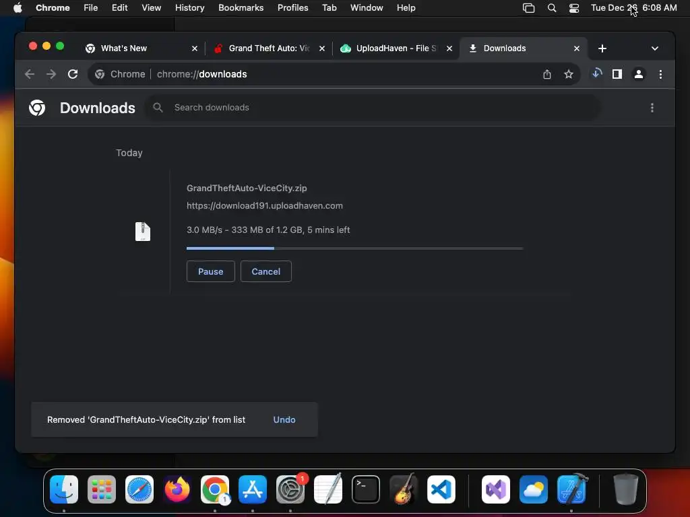Open the Tab menu
This screenshot has width=690, height=517.
tap(329, 8)
